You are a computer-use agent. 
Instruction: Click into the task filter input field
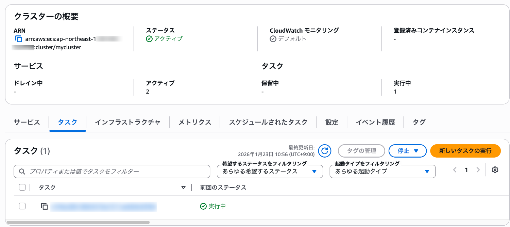pos(102,171)
